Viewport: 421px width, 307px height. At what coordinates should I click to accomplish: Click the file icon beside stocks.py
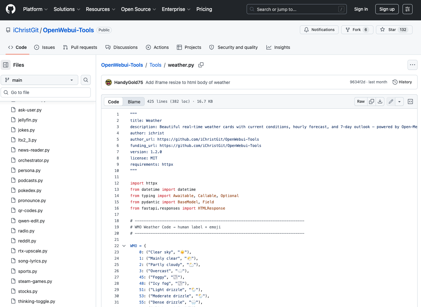click(13, 291)
